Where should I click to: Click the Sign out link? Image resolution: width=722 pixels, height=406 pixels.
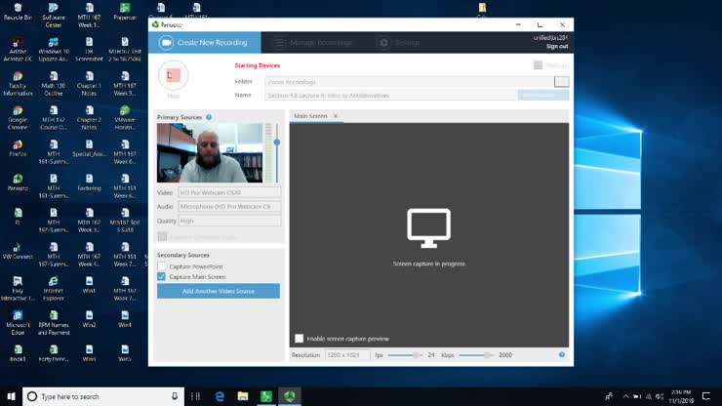tap(557, 46)
